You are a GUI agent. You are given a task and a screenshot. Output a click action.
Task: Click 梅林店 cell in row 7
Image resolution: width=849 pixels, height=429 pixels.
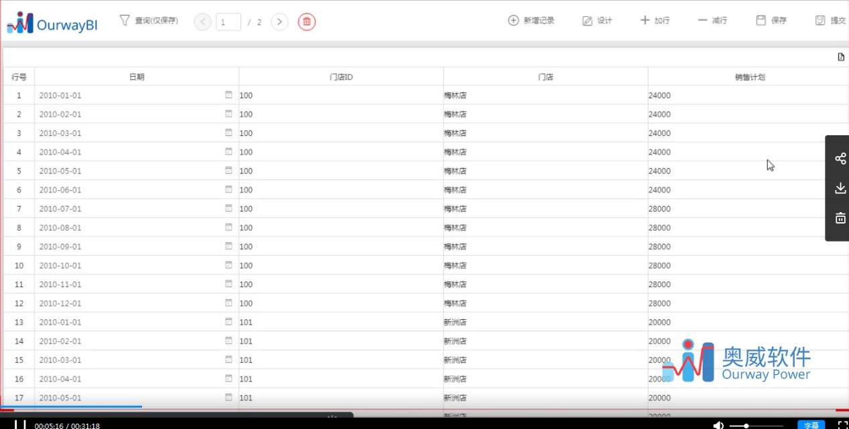[545, 209]
